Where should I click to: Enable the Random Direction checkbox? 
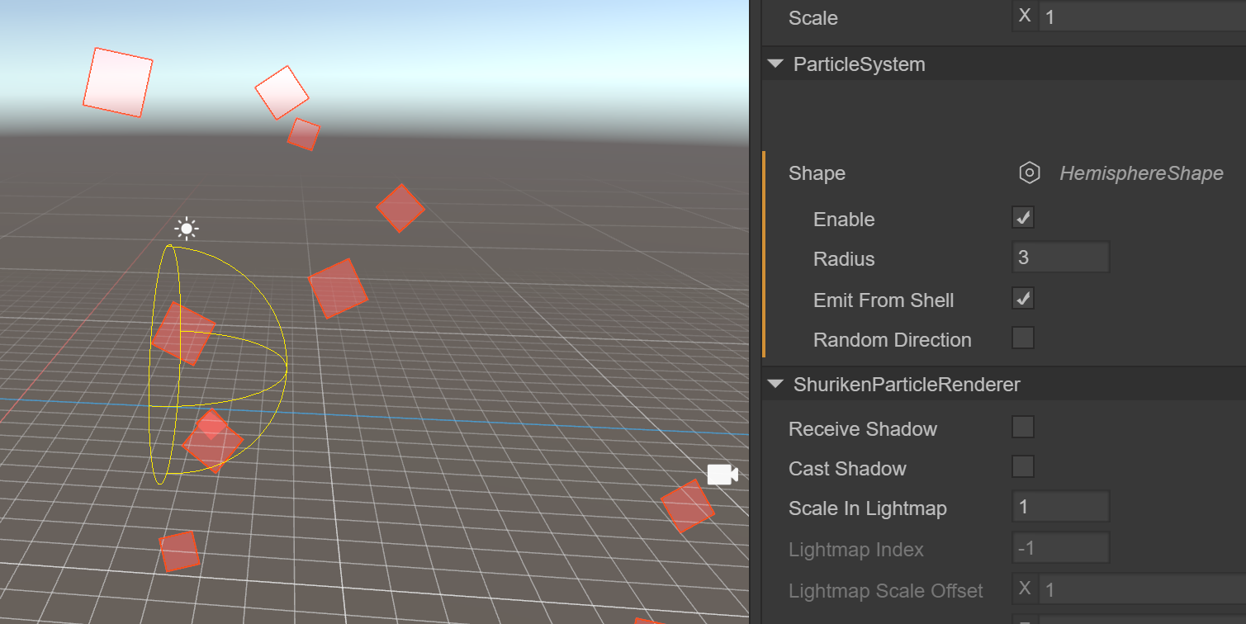[1023, 338]
